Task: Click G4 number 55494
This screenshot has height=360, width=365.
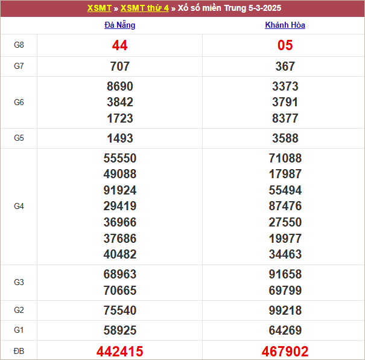Action: (285, 190)
